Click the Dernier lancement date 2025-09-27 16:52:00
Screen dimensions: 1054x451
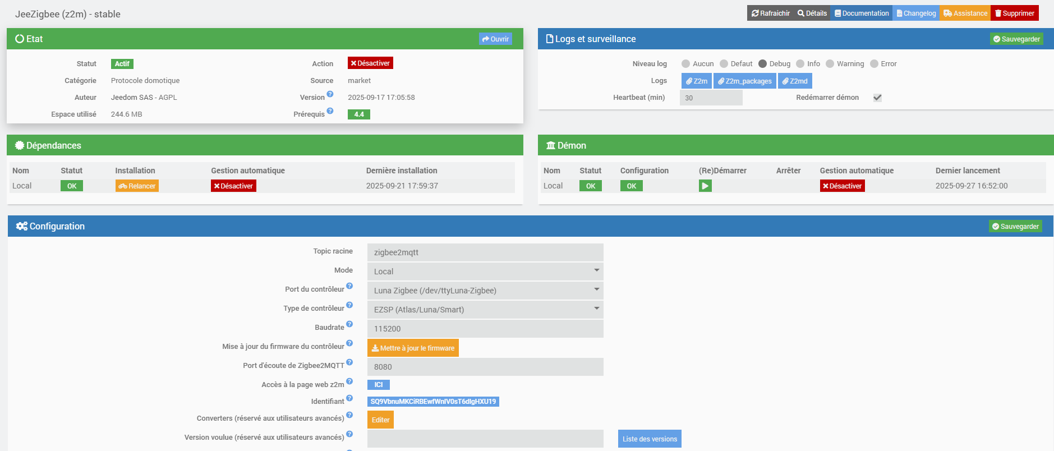(x=972, y=186)
